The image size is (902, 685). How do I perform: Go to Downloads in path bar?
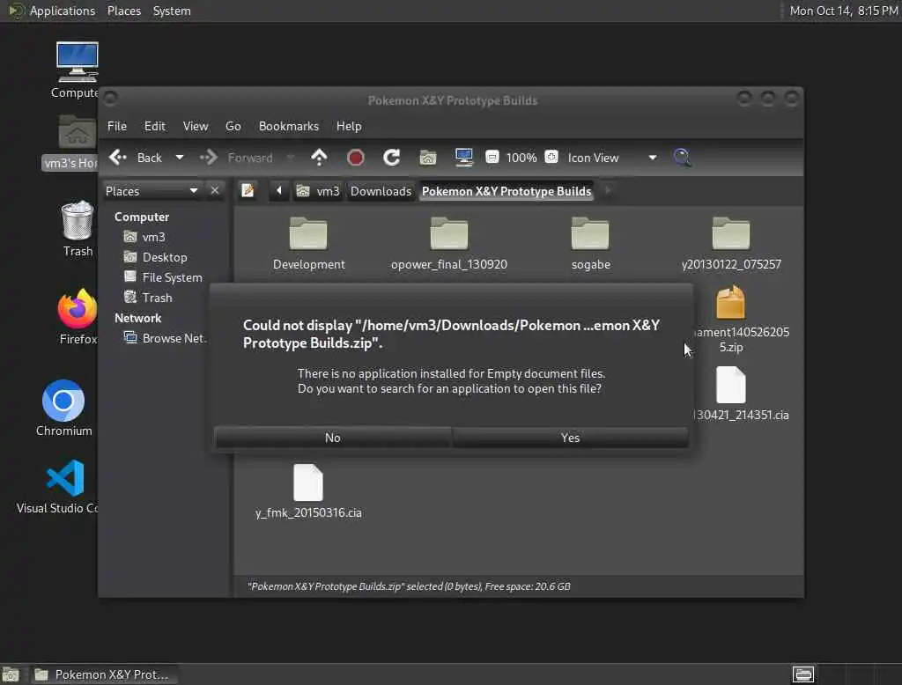click(x=381, y=191)
